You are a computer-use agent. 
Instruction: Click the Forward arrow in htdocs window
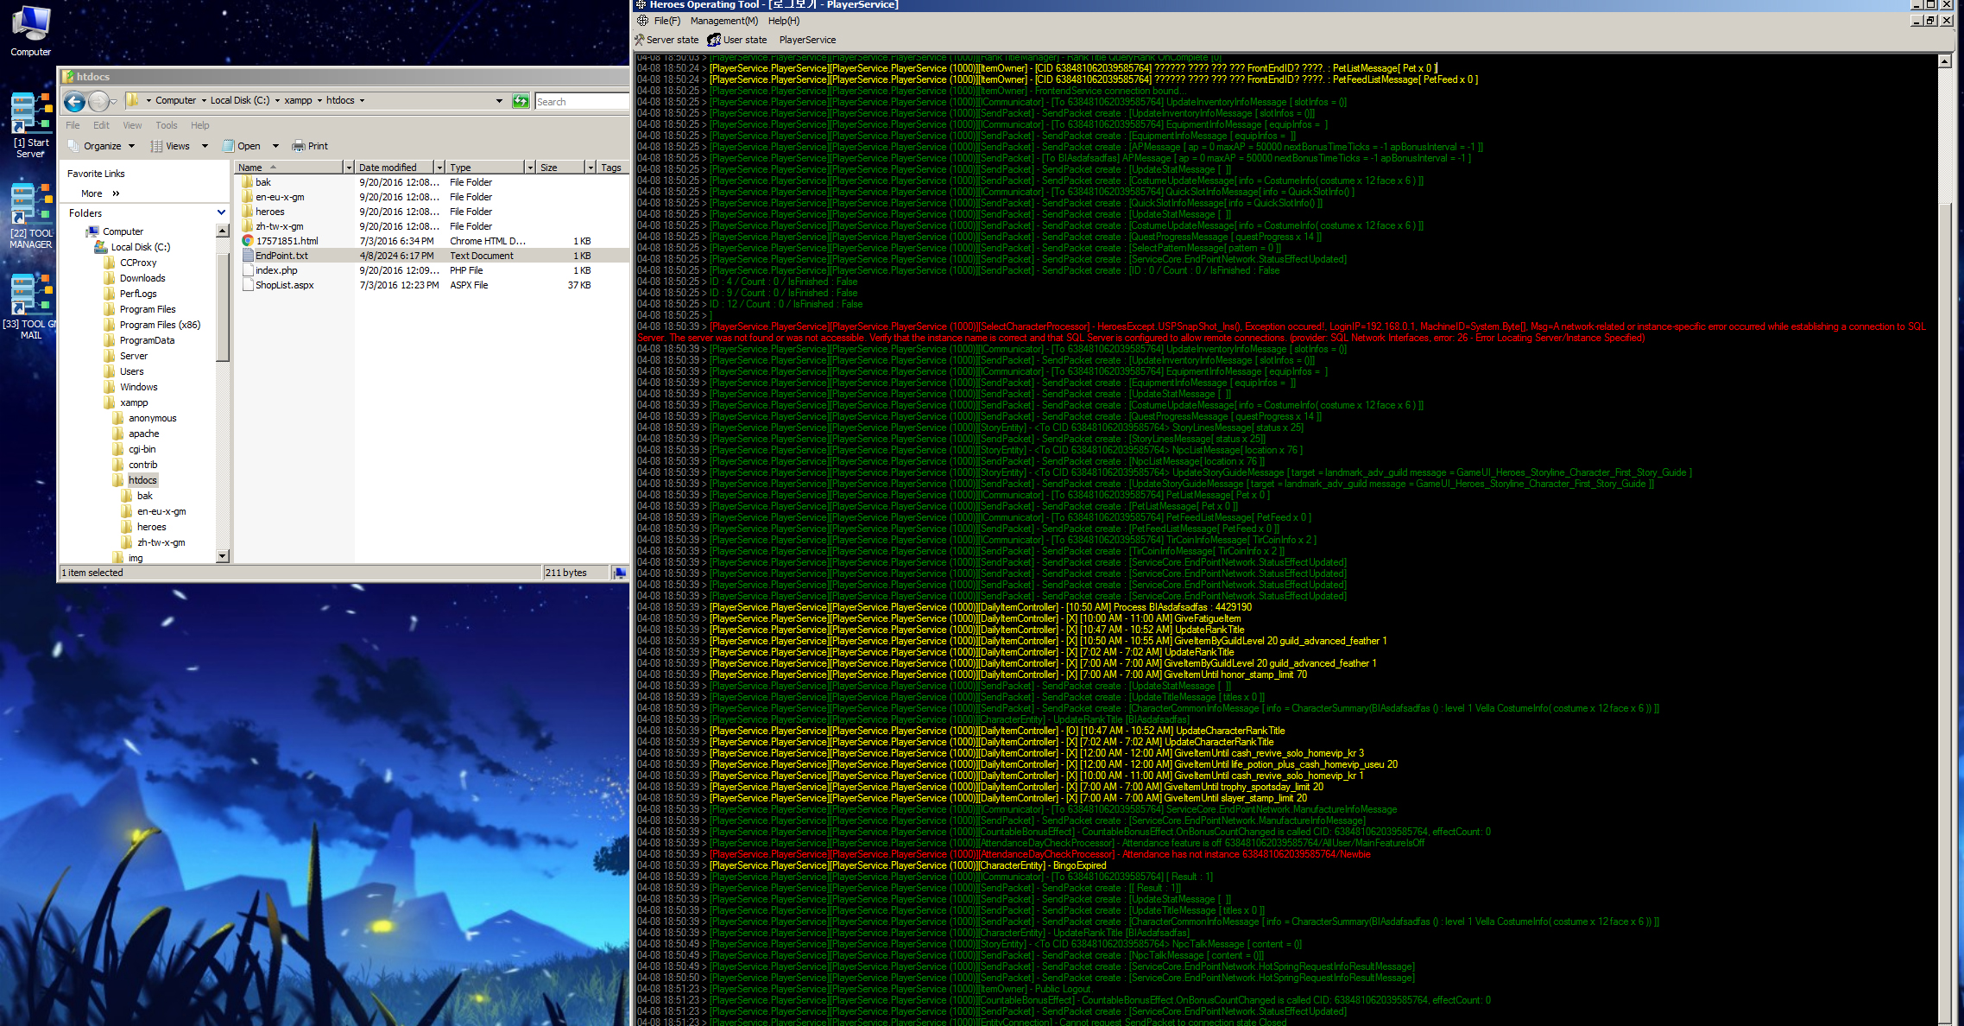click(99, 102)
